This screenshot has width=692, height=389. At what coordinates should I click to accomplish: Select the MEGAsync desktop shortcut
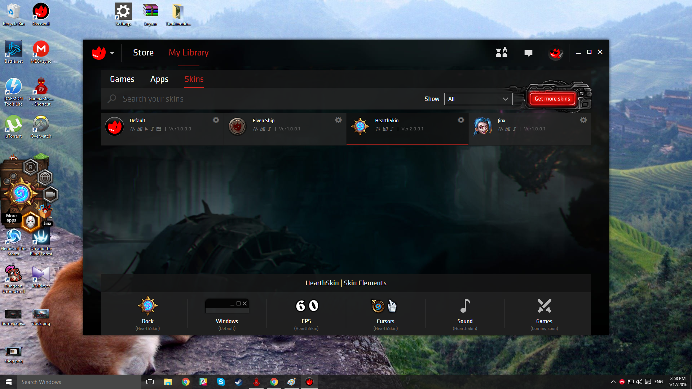click(x=41, y=52)
